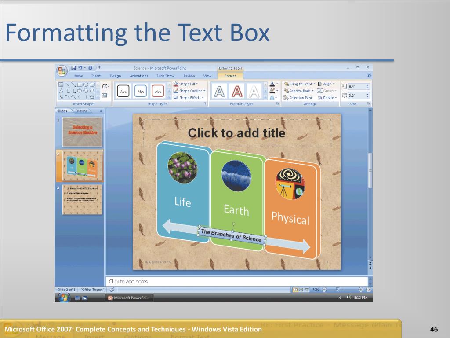The height and width of the screenshot is (338, 450).
Task: Select the Oval shape in shapes gallery
Action: (x=86, y=84)
